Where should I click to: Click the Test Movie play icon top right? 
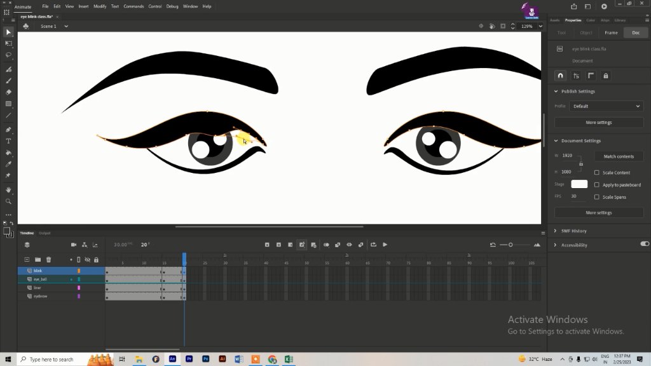[604, 6]
